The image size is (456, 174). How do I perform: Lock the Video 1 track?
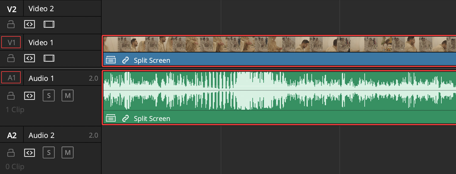(x=11, y=58)
